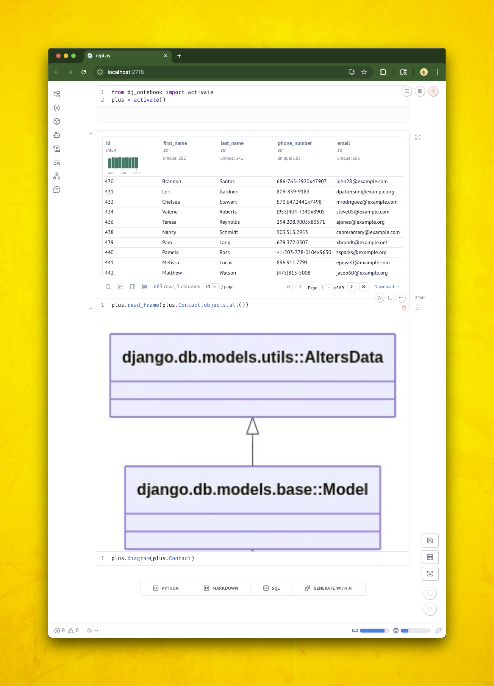
Task: Open the page number dropdown
Action: [326, 287]
